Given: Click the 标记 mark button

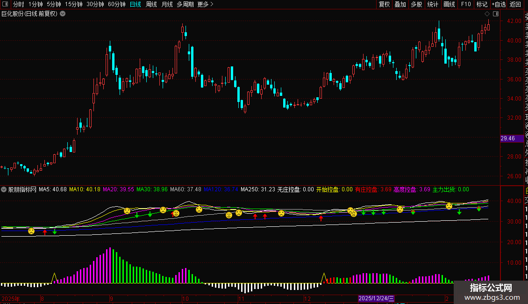Looking at the screenshot, I should pos(482,4).
